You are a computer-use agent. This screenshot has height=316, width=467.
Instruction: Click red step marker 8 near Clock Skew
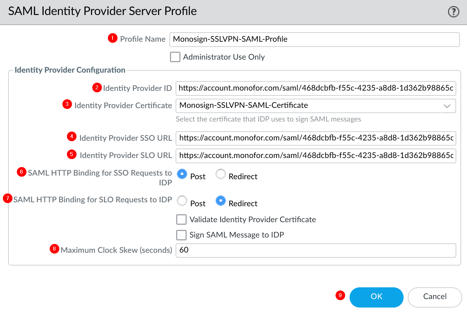[x=54, y=249]
